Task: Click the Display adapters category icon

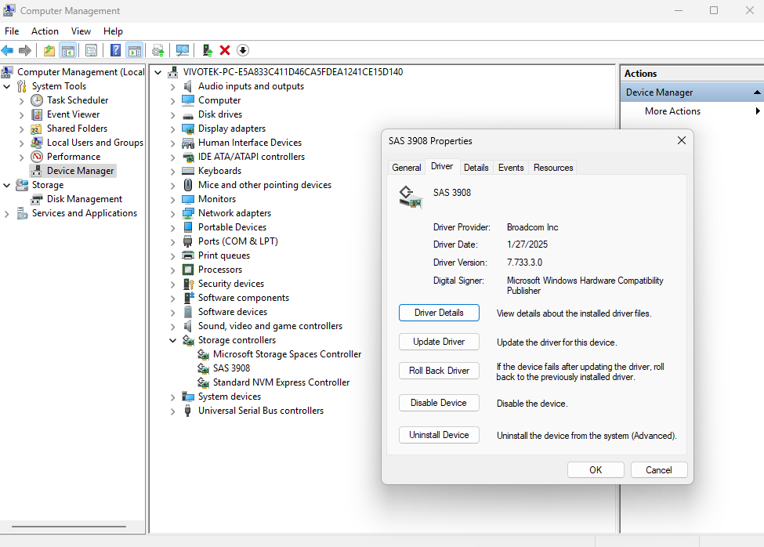Action: click(188, 129)
